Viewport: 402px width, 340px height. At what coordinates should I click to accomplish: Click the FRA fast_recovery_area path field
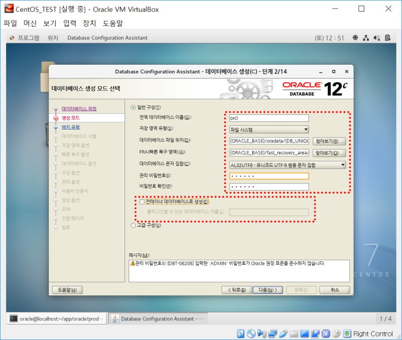pos(269,153)
